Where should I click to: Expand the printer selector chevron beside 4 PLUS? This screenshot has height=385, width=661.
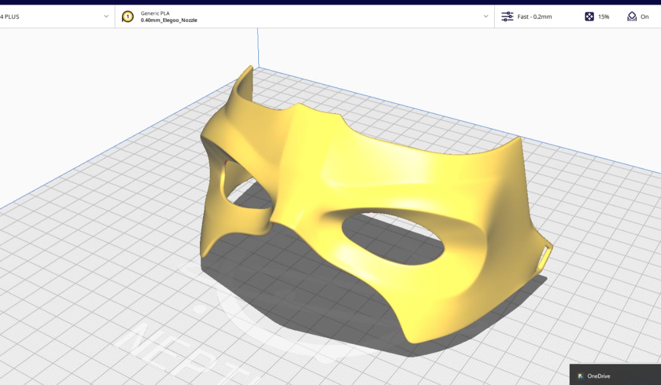click(x=106, y=16)
